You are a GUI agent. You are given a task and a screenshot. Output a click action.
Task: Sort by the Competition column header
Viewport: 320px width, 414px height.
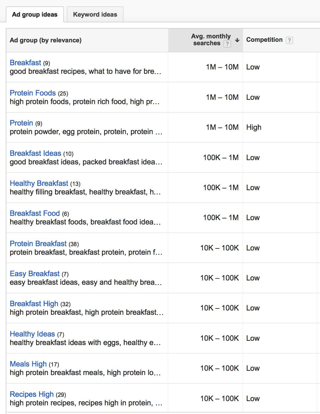coord(264,40)
